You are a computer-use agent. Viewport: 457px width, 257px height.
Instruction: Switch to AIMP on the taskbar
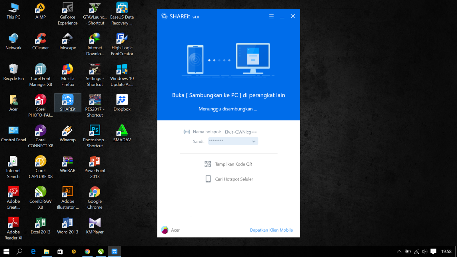pos(74,252)
